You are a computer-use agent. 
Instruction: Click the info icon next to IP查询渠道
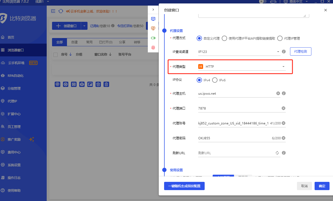coord(284,52)
